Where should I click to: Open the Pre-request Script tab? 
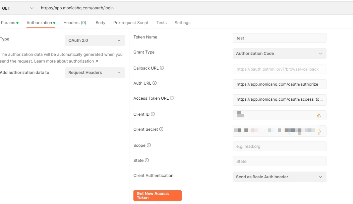click(131, 23)
